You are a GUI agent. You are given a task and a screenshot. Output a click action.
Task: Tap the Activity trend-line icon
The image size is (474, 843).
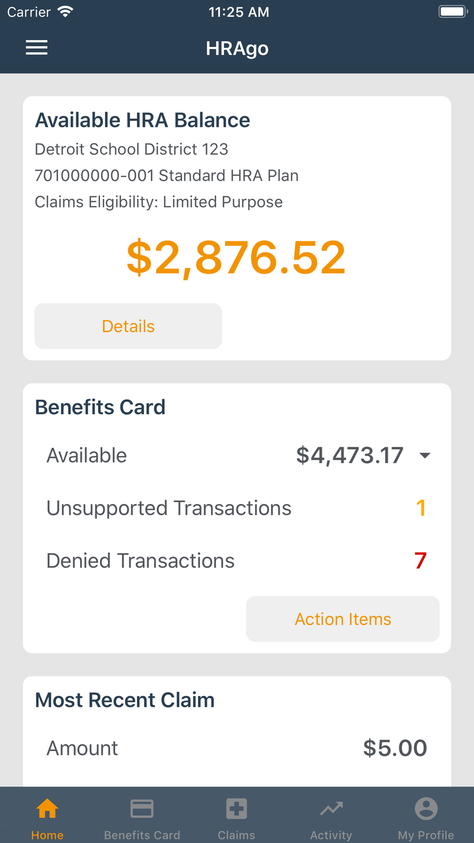click(x=331, y=809)
